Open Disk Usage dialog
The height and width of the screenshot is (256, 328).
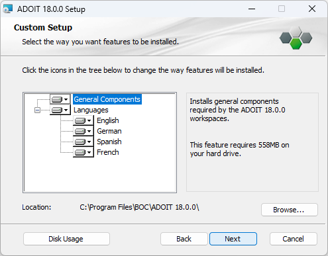tap(66, 239)
